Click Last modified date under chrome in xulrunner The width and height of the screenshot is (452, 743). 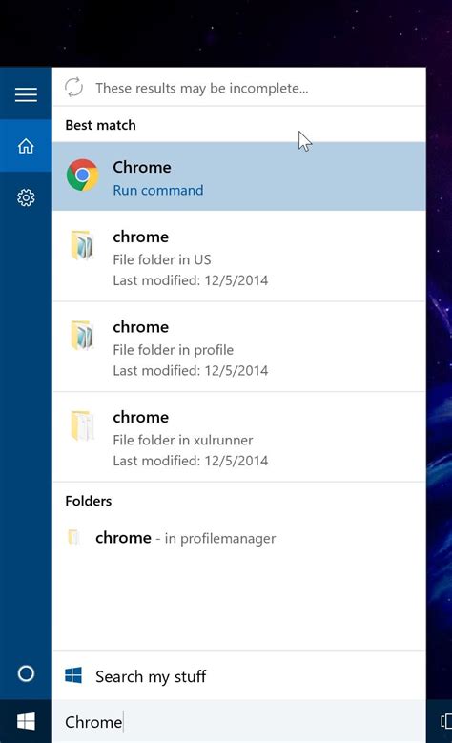(x=191, y=461)
